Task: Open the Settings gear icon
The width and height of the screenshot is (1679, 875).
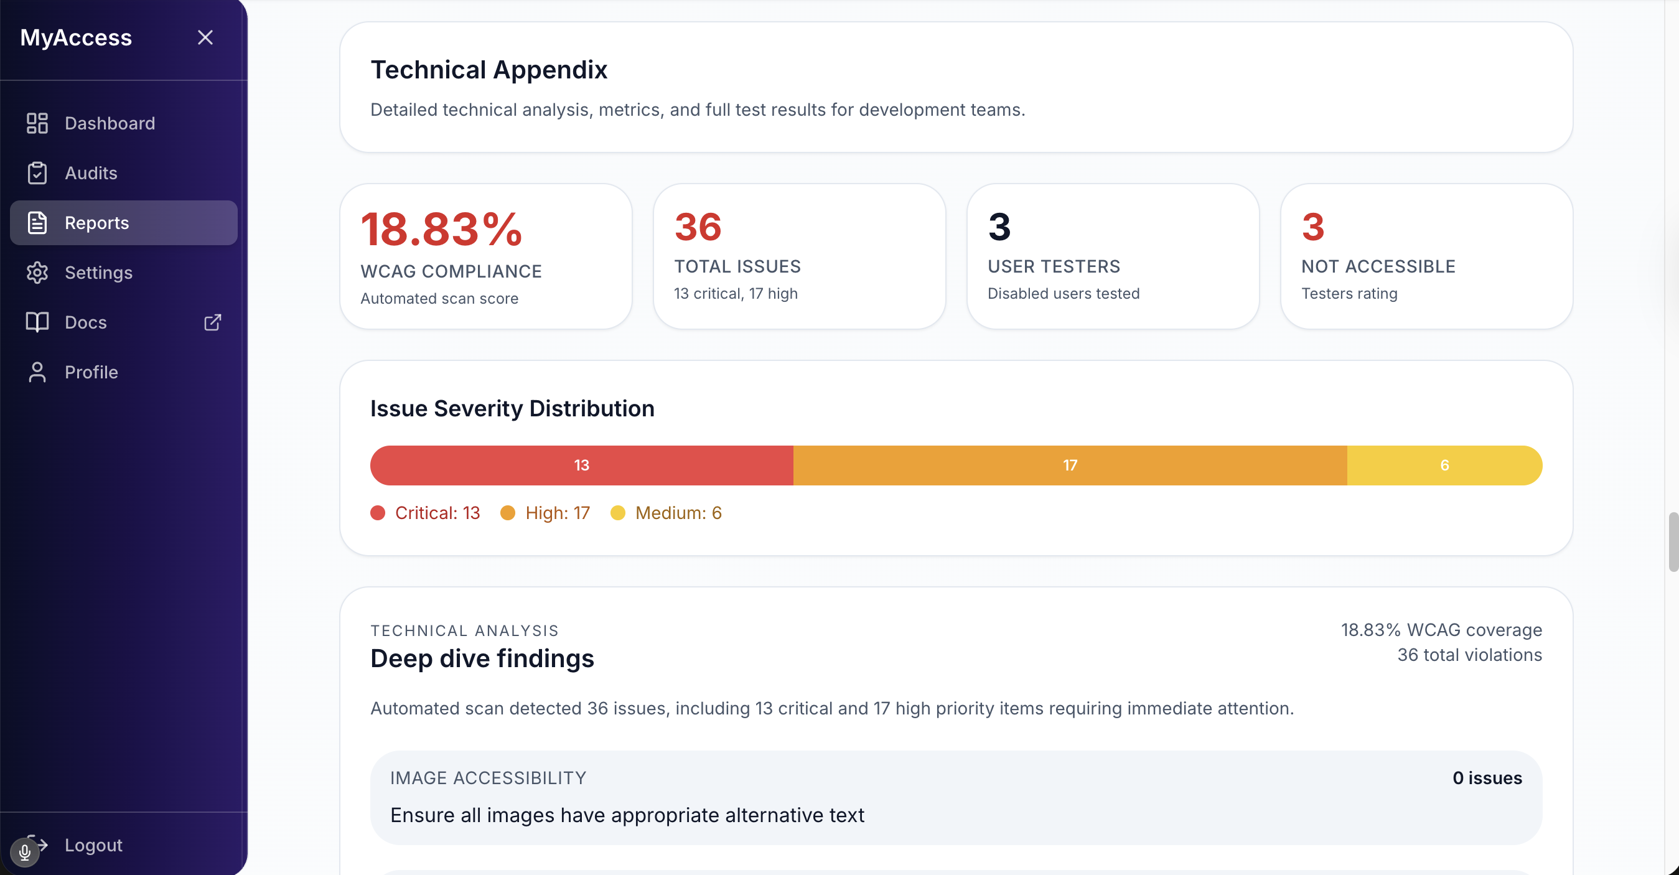Action: tap(37, 273)
